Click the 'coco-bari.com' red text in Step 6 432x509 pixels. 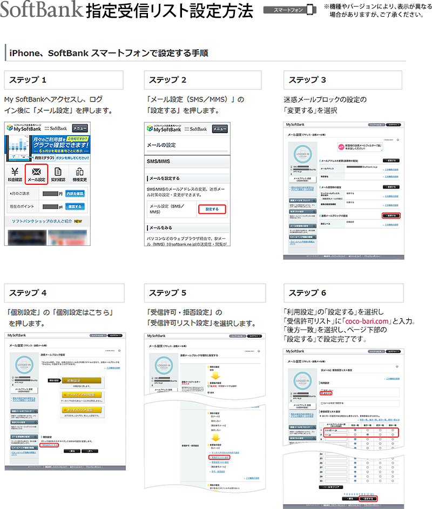(x=367, y=321)
